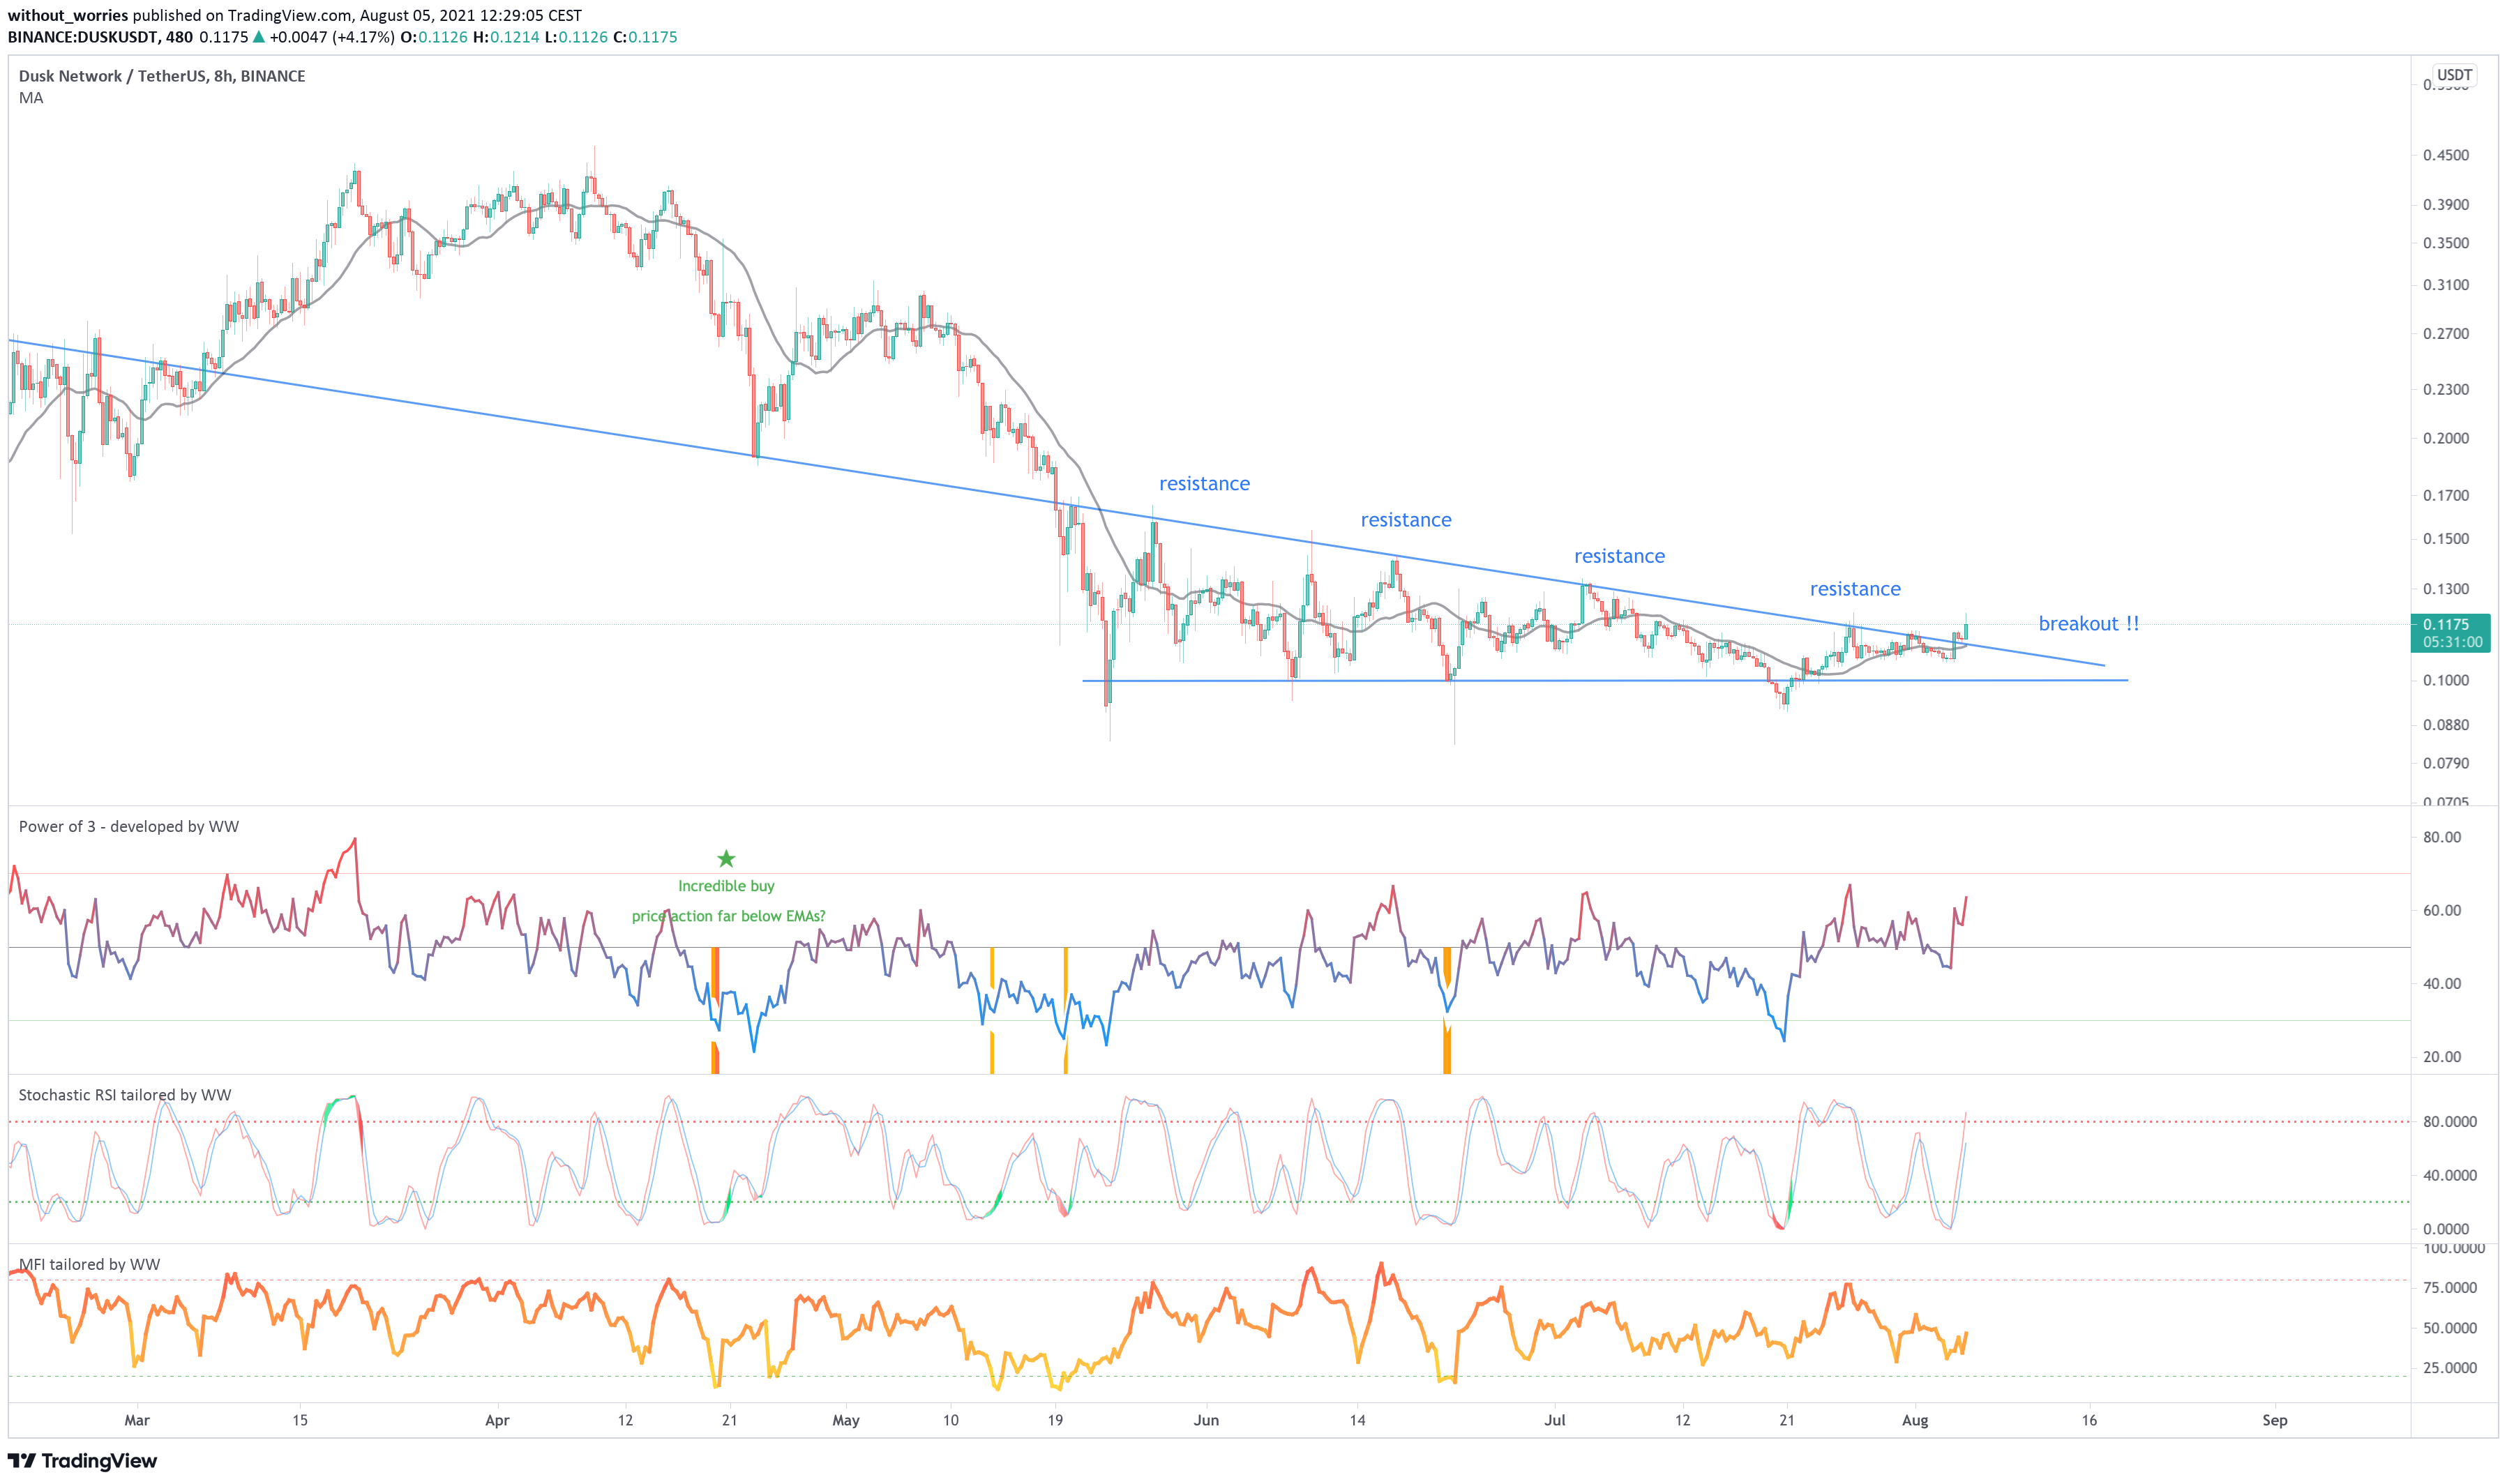Click the 0.1000 price axis label
Viewport: 2507px width, 1484px height.
(2445, 680)
